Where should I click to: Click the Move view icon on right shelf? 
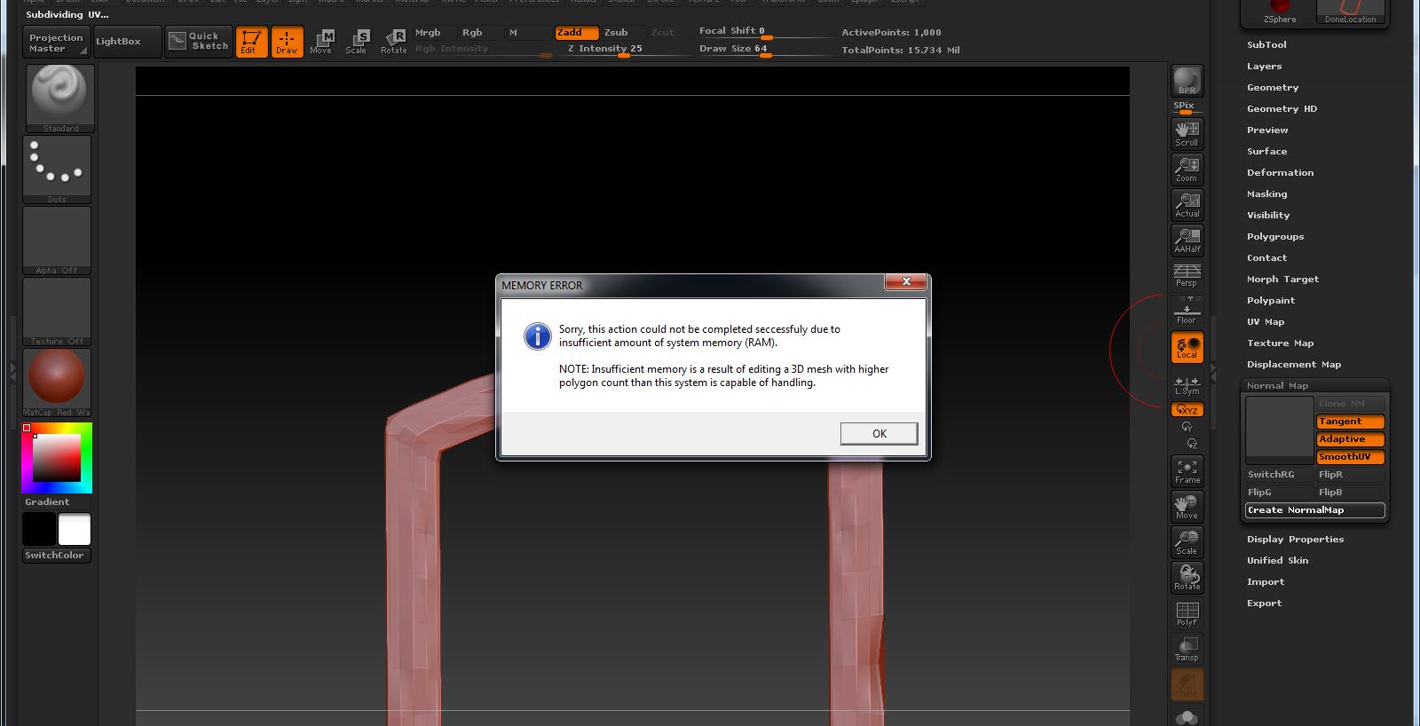coord(1187,507)
